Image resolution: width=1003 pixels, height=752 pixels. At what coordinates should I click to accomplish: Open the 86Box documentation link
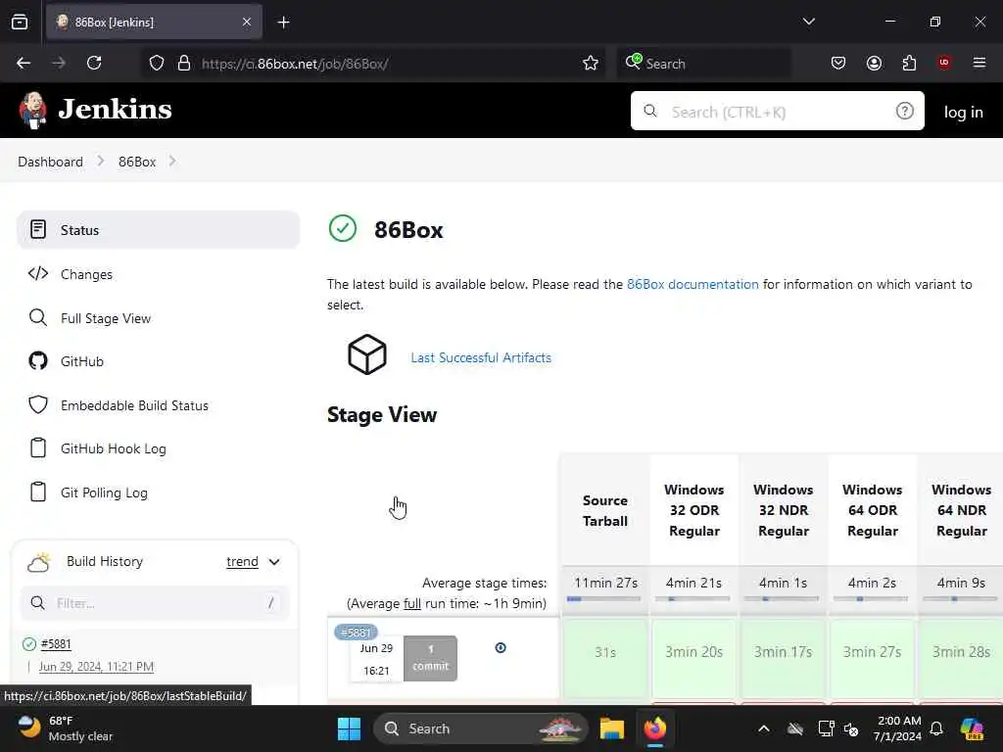pyautogui.click(x=693, y=284)
